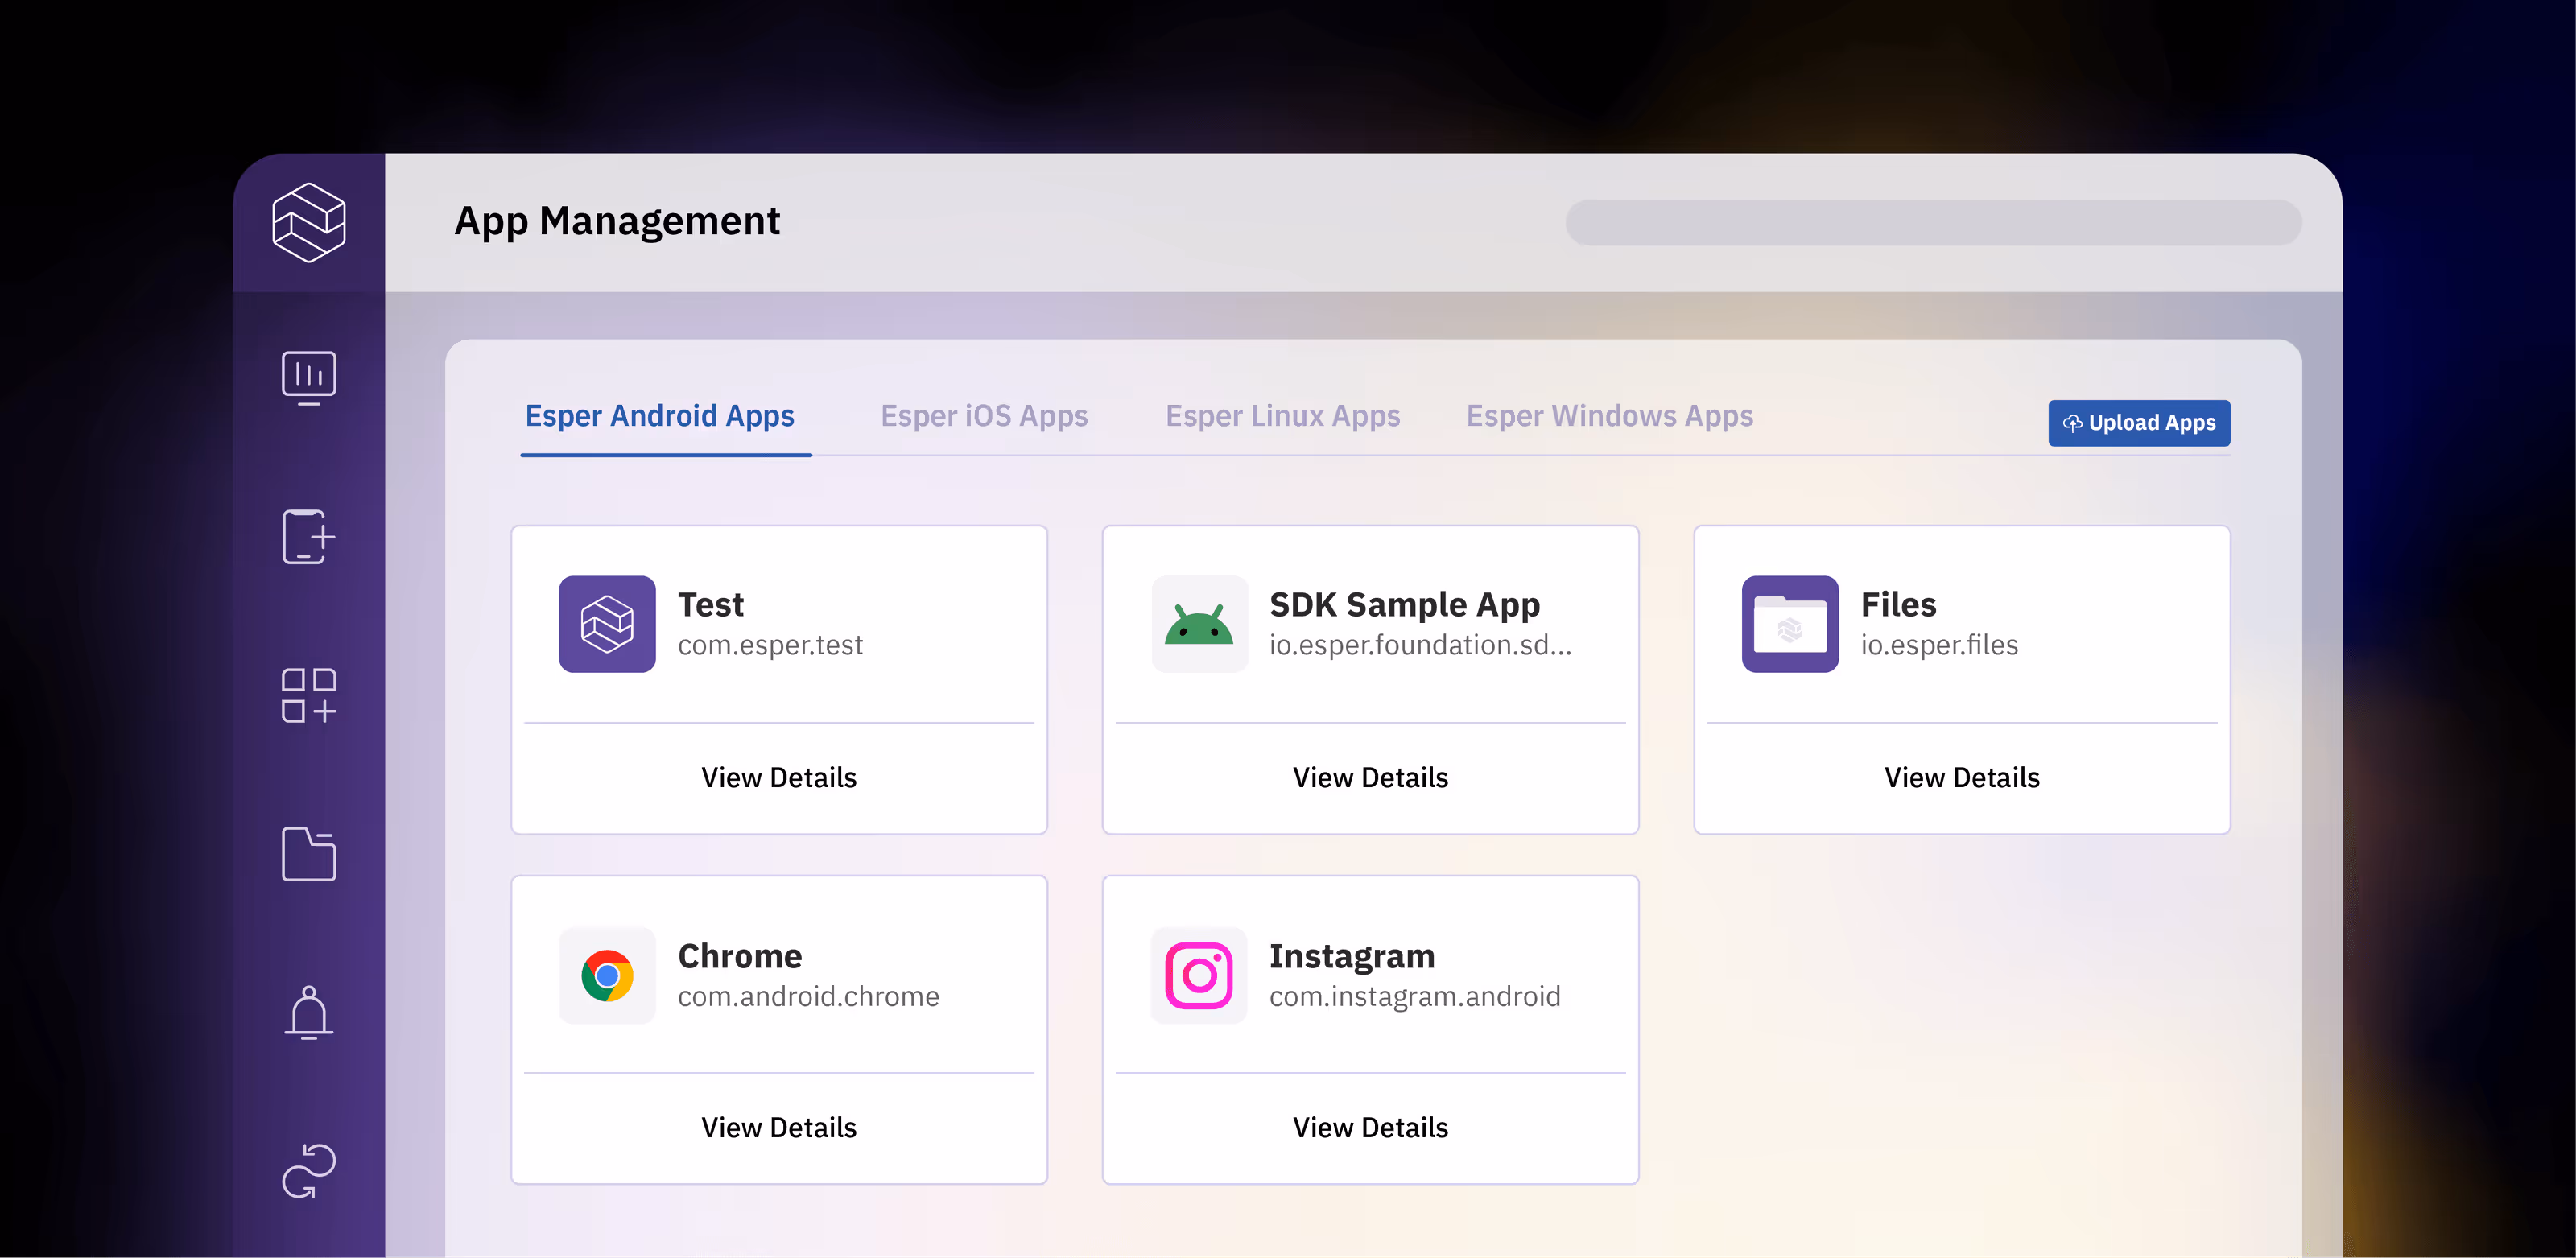
Task: Click the Instagram app icon
Action: (x=1199, y=975)
